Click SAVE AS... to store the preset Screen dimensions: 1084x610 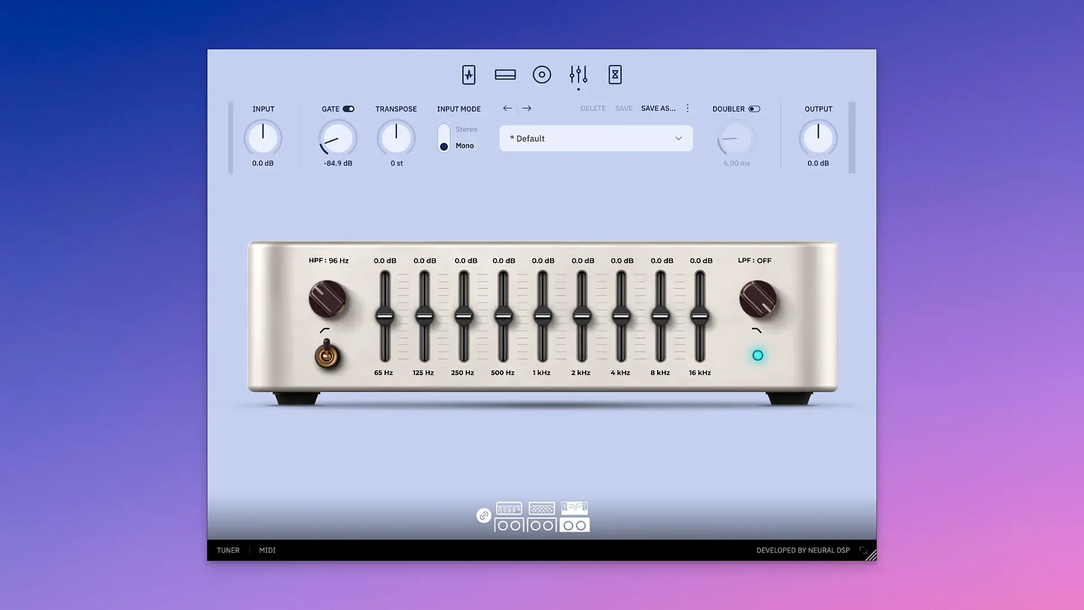[x=658, y=108]
